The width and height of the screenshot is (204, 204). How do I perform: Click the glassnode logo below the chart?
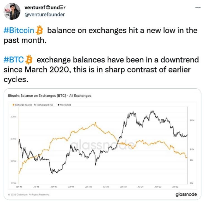pyautogui.click(x=186, y=194)
